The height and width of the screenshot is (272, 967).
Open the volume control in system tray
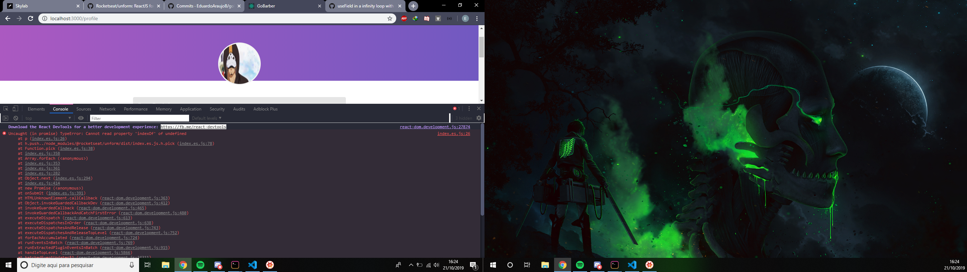pos(436,265)
